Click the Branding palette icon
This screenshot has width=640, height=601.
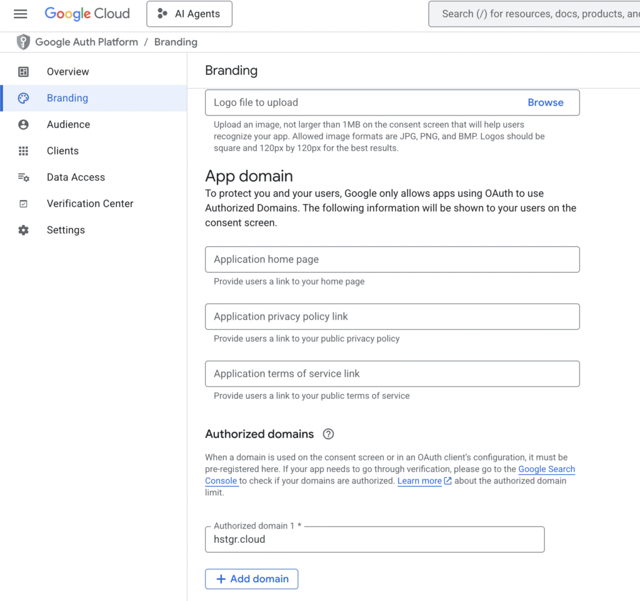coord(23,98)
